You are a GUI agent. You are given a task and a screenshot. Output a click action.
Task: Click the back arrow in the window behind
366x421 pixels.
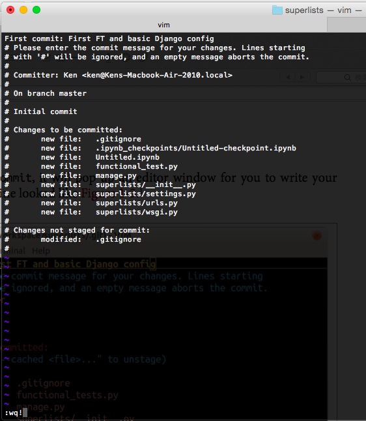click(x=288, y=78)
